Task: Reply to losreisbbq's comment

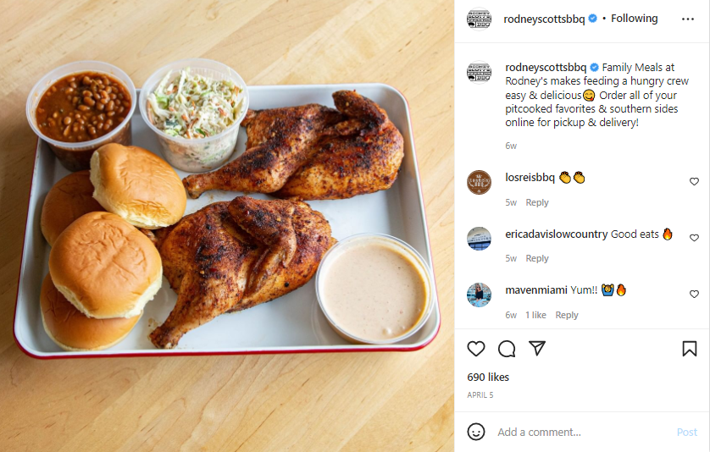Action: (x=537, y=202)
